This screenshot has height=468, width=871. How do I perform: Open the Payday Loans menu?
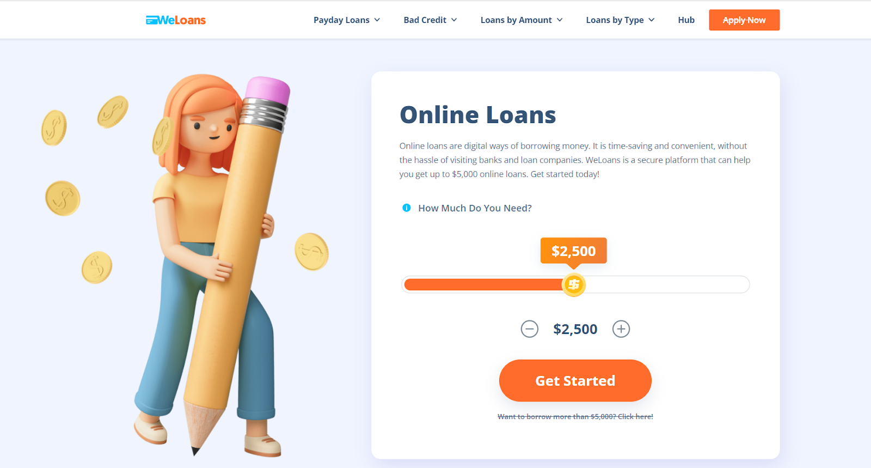341,20
